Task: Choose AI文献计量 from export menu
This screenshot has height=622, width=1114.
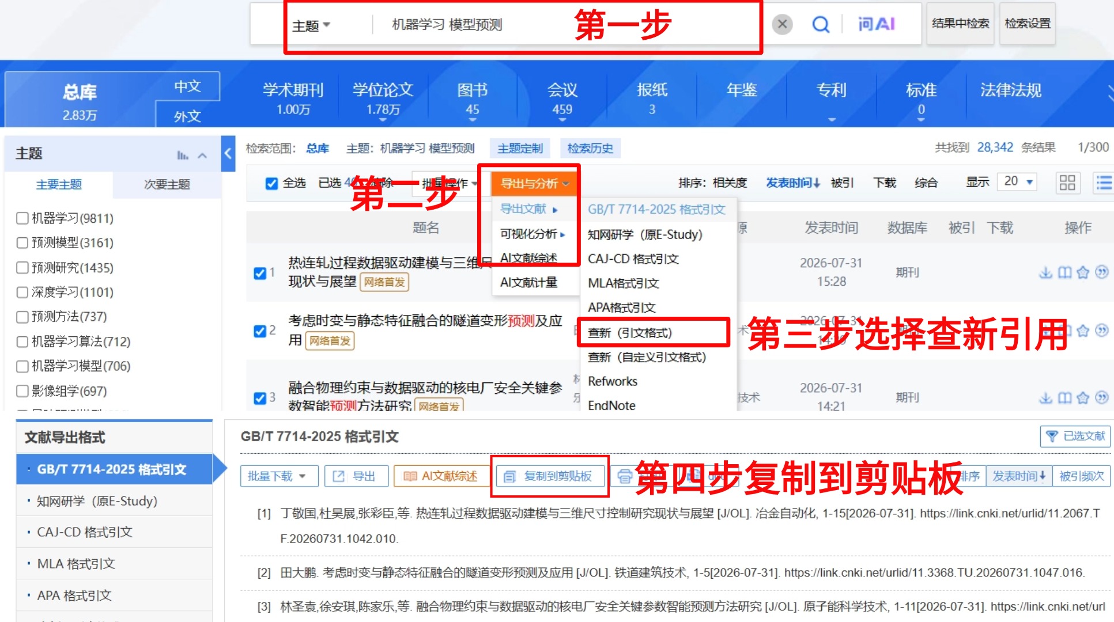Action: tap(528, 282)
